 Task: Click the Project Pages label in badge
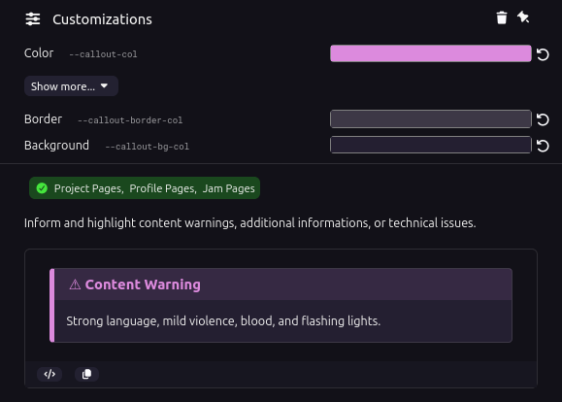click(89, 188)
